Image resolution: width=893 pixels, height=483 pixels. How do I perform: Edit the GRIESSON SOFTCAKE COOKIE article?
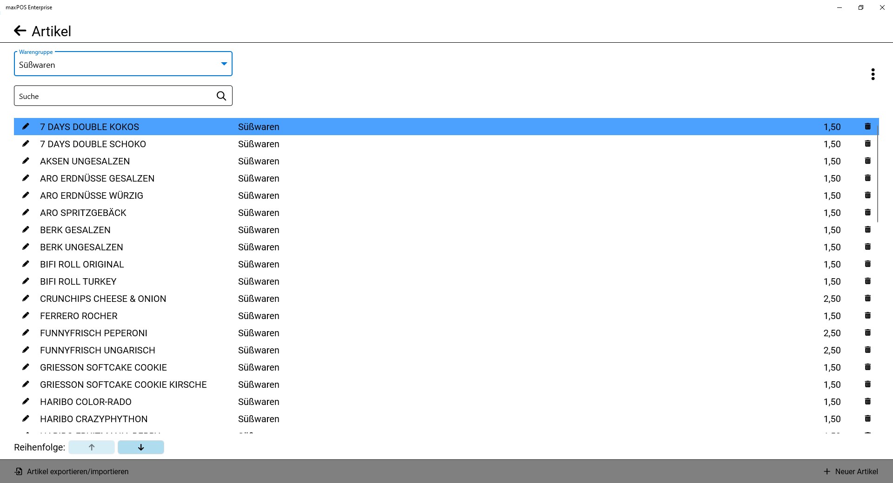[26, 367]
